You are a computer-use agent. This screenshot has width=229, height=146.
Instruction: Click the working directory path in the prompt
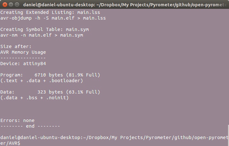[143, 137]
